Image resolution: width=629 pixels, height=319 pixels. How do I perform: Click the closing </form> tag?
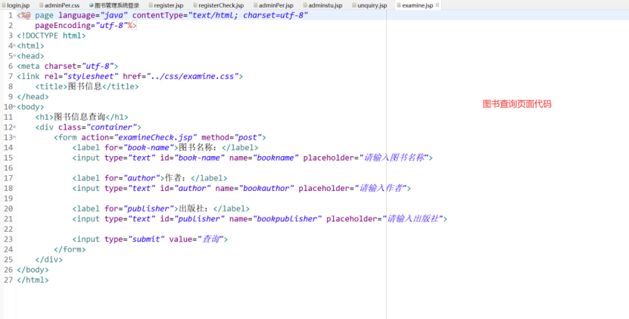click(70, 249)
